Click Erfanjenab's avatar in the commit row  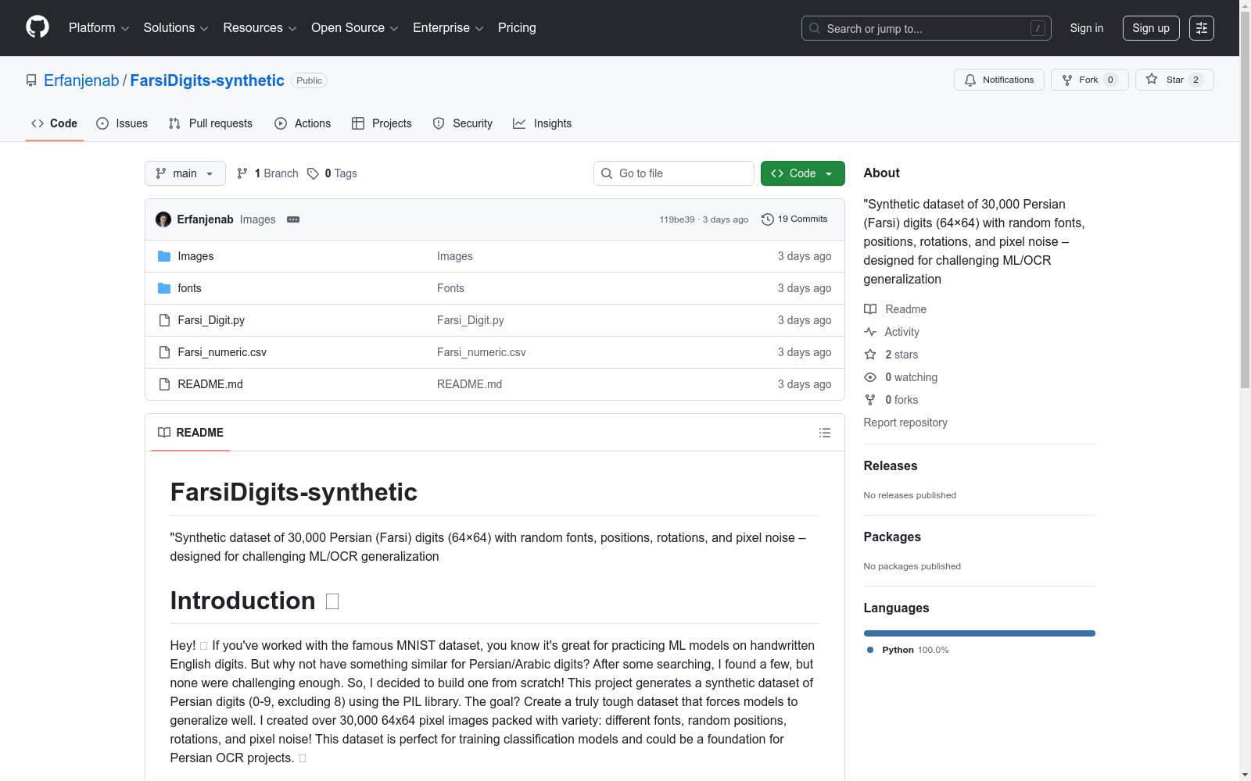(163, 219)
